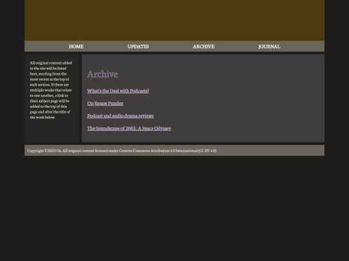Read "The Soundscape of 2001: A Space Odyssey"
The image size is (349, 261).
pyautogui.click(x=129, y=128)
